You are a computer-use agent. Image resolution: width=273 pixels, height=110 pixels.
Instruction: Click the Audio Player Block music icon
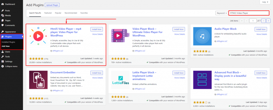[x=202, y=36]
